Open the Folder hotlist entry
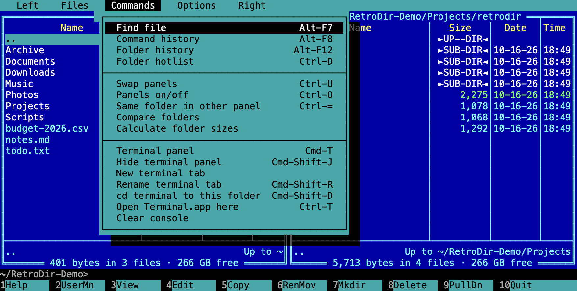Screen dimensions: 577x291 tap(224, 62)
